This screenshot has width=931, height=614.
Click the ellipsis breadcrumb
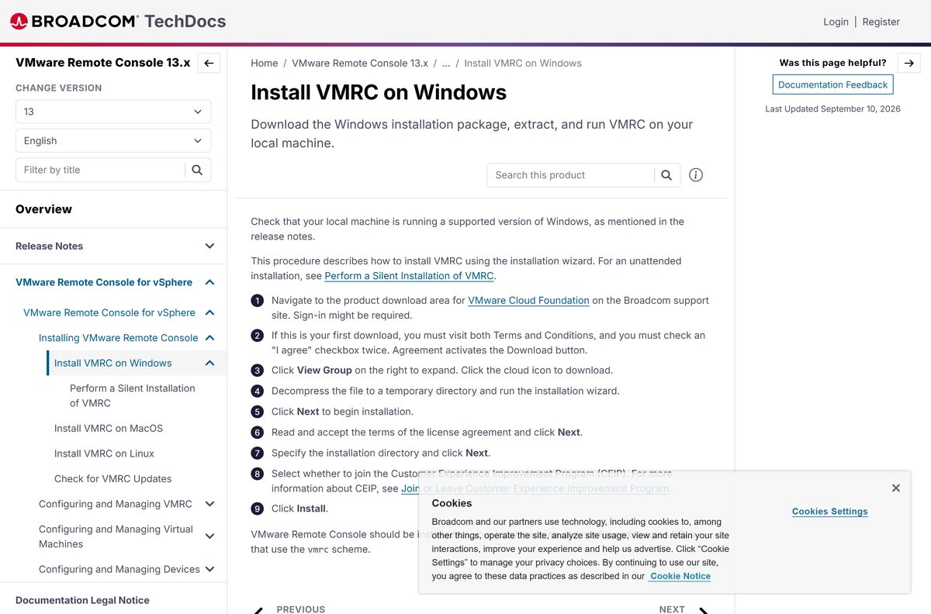(x=446, y=64)
